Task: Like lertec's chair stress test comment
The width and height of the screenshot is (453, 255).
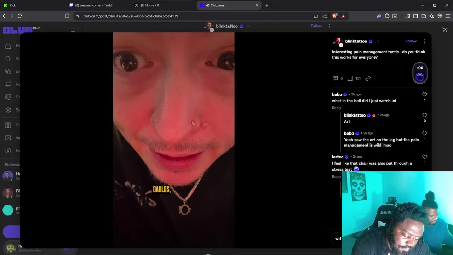Action: coord(425,157)
